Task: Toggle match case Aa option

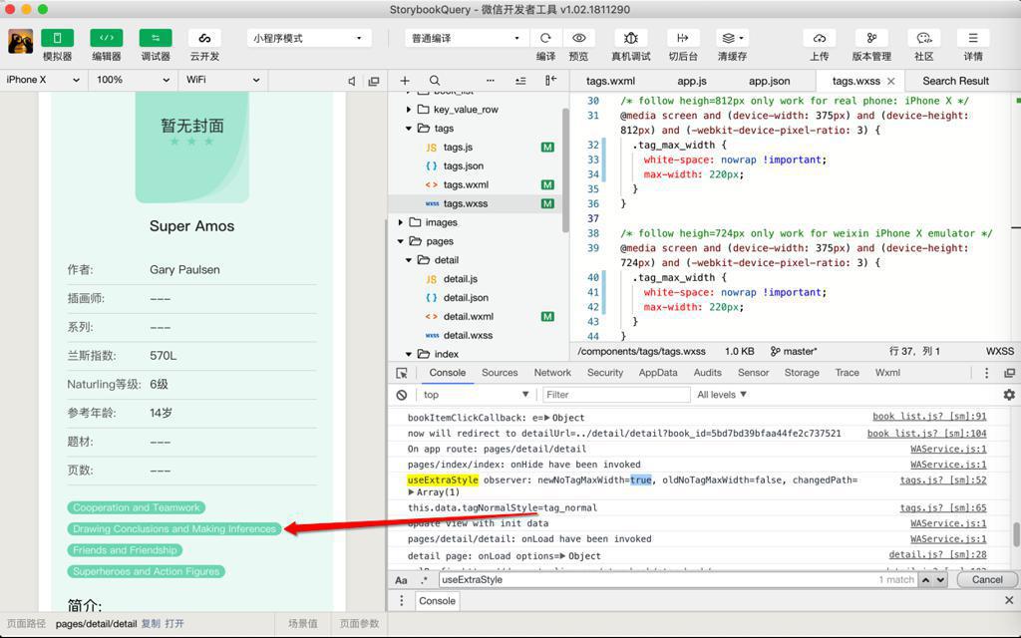Action: click(x=401, y=580)
